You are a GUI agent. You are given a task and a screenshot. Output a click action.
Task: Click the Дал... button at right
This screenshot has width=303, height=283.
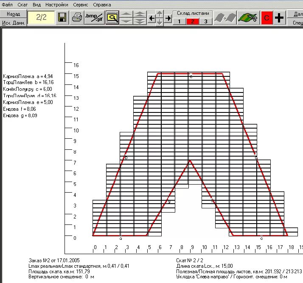[296, 14]
